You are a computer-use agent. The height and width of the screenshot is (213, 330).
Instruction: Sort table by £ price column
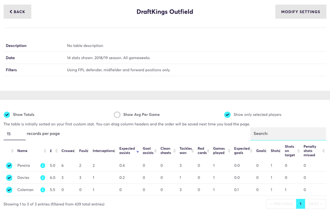pos(51,151)
